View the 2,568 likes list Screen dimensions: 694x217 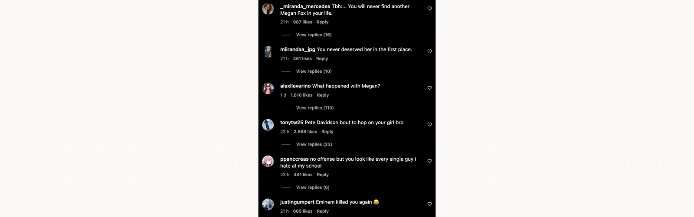coord(305,132)
